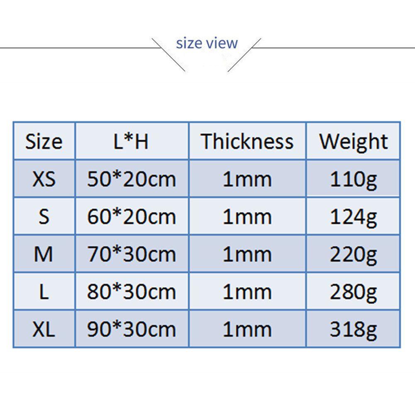Click the 50*20cm dimension cell

131,179
